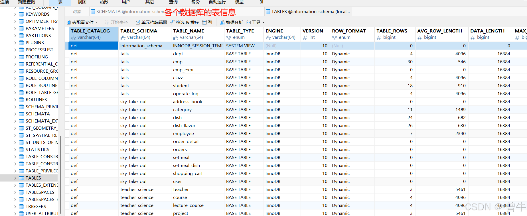The height and width of the screenshot is (216, 527).
Task: Click the TABLES table icon in tree
Action: tap(21, 178)
